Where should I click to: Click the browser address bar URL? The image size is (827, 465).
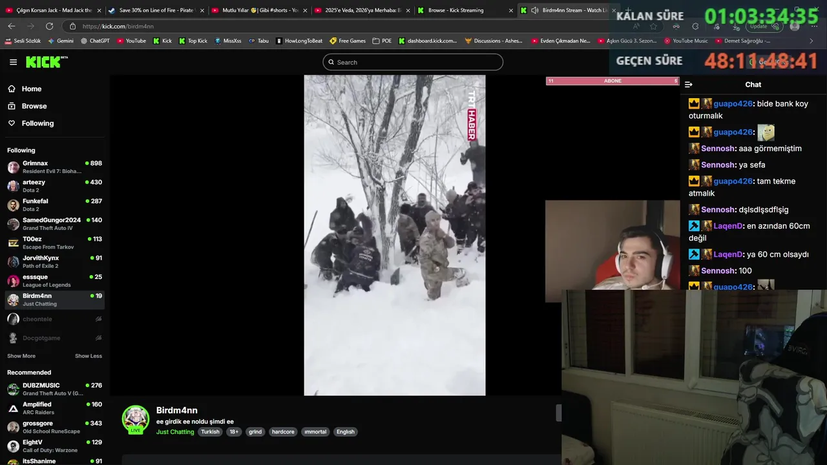(118, 26)
